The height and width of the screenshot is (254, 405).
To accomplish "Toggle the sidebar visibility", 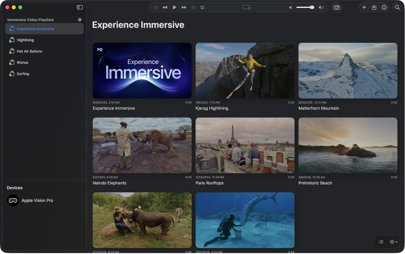I will pos(80,7).
